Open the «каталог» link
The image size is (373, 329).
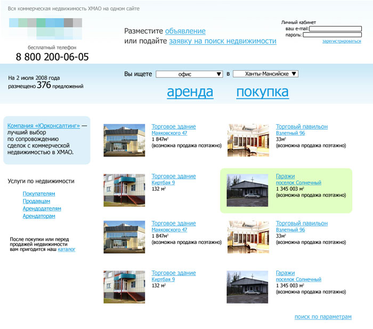(x=67, y=249)
